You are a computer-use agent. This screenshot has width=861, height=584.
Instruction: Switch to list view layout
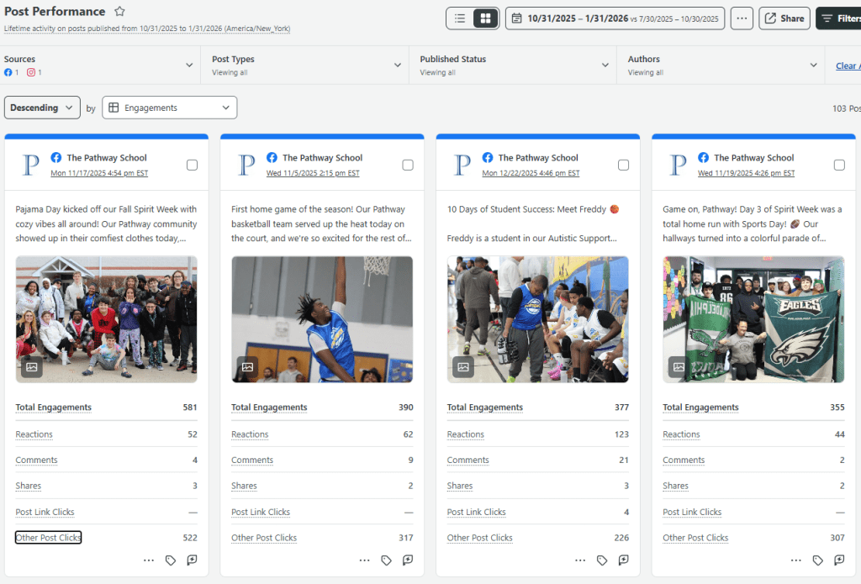click(x=460, y=18)
